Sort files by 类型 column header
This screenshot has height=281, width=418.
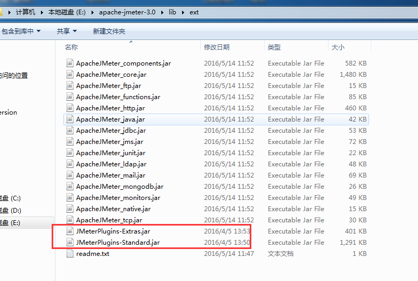274,47
